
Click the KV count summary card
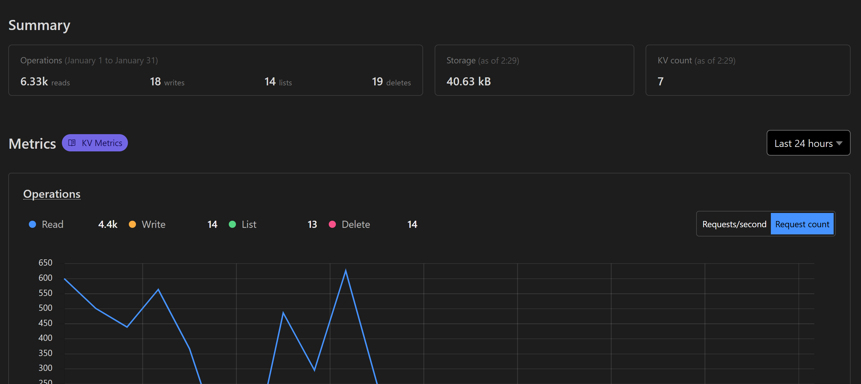pos(747,70)
